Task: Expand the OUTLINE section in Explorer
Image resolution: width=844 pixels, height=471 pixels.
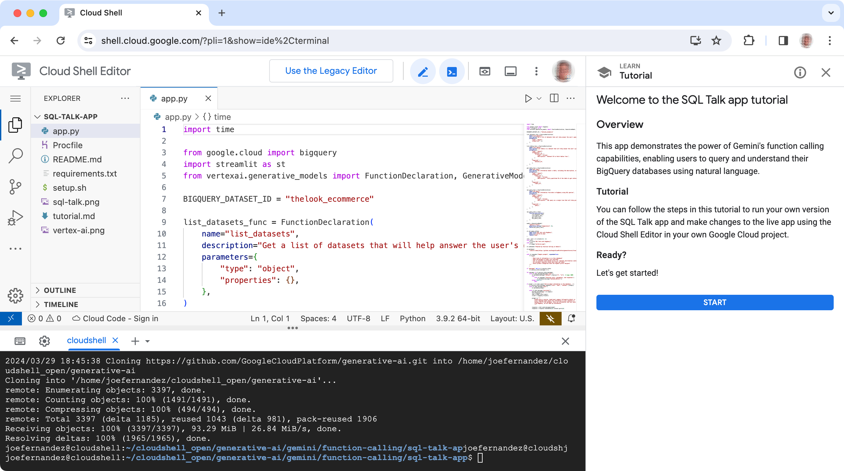Action: (59, 290)
